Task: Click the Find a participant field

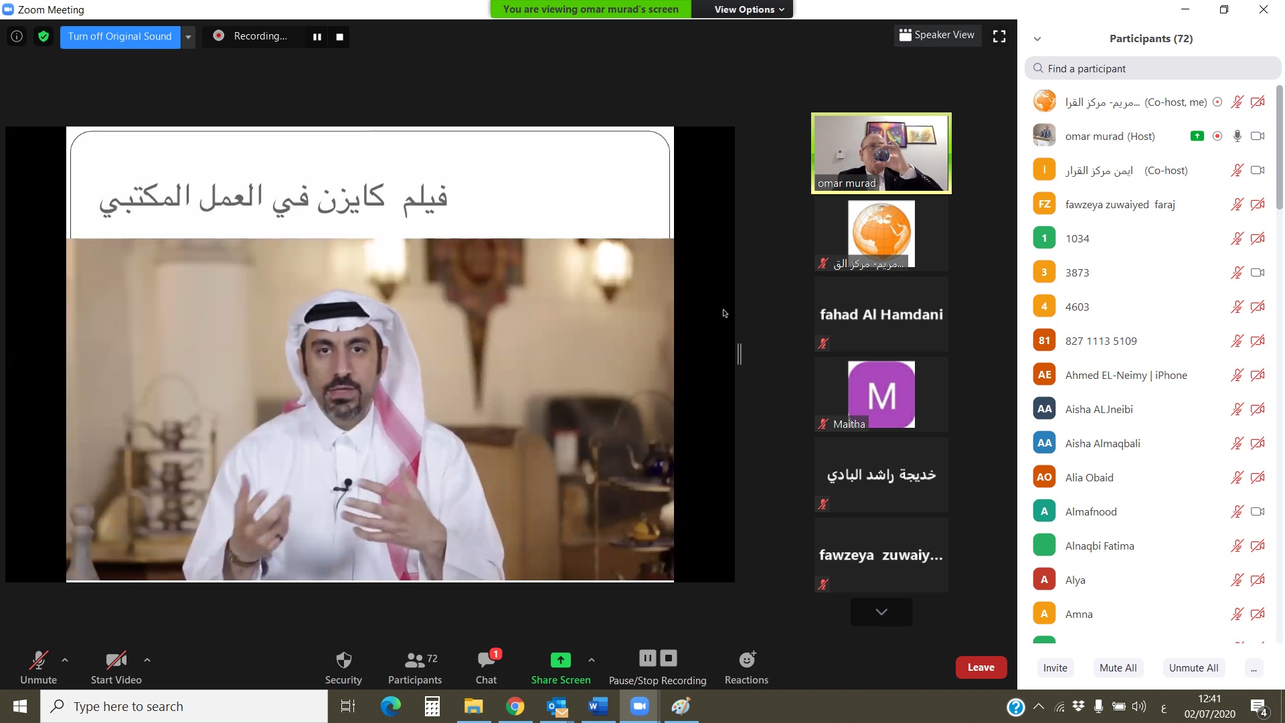Action: click(1152, 68)
